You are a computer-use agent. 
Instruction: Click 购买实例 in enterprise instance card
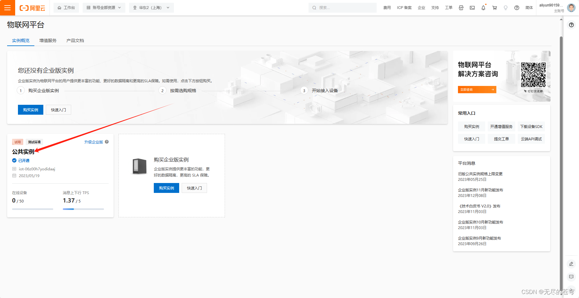coord(166,188)
